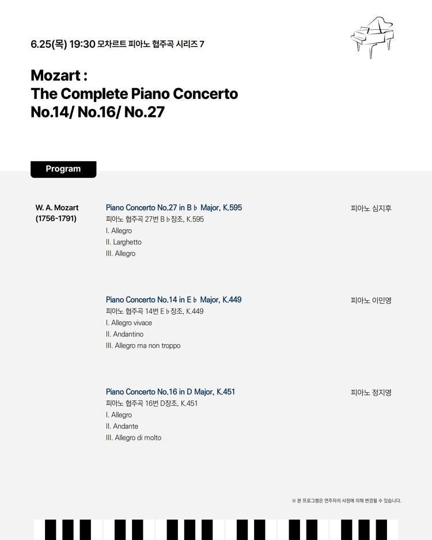Select the black Program label
Screen dimensions: 432x540
pyautogui.click(x=63, y=169)
